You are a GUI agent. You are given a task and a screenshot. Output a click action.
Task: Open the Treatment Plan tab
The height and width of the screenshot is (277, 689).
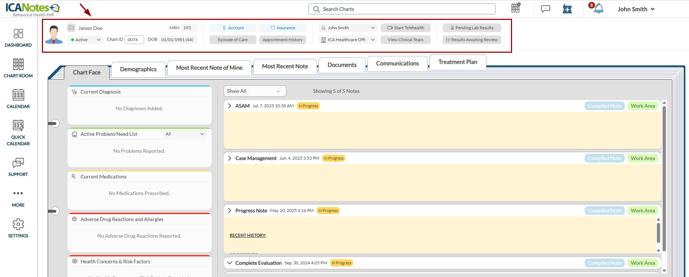[458, 62]
